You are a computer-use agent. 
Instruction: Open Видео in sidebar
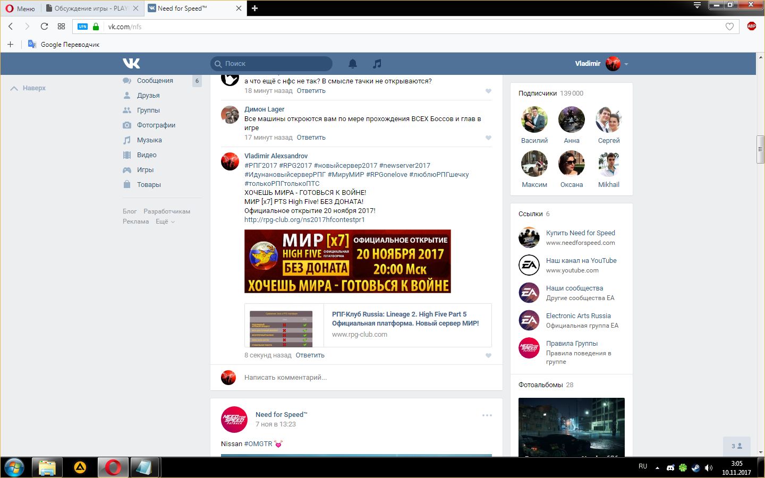click(x=147, y=155)
